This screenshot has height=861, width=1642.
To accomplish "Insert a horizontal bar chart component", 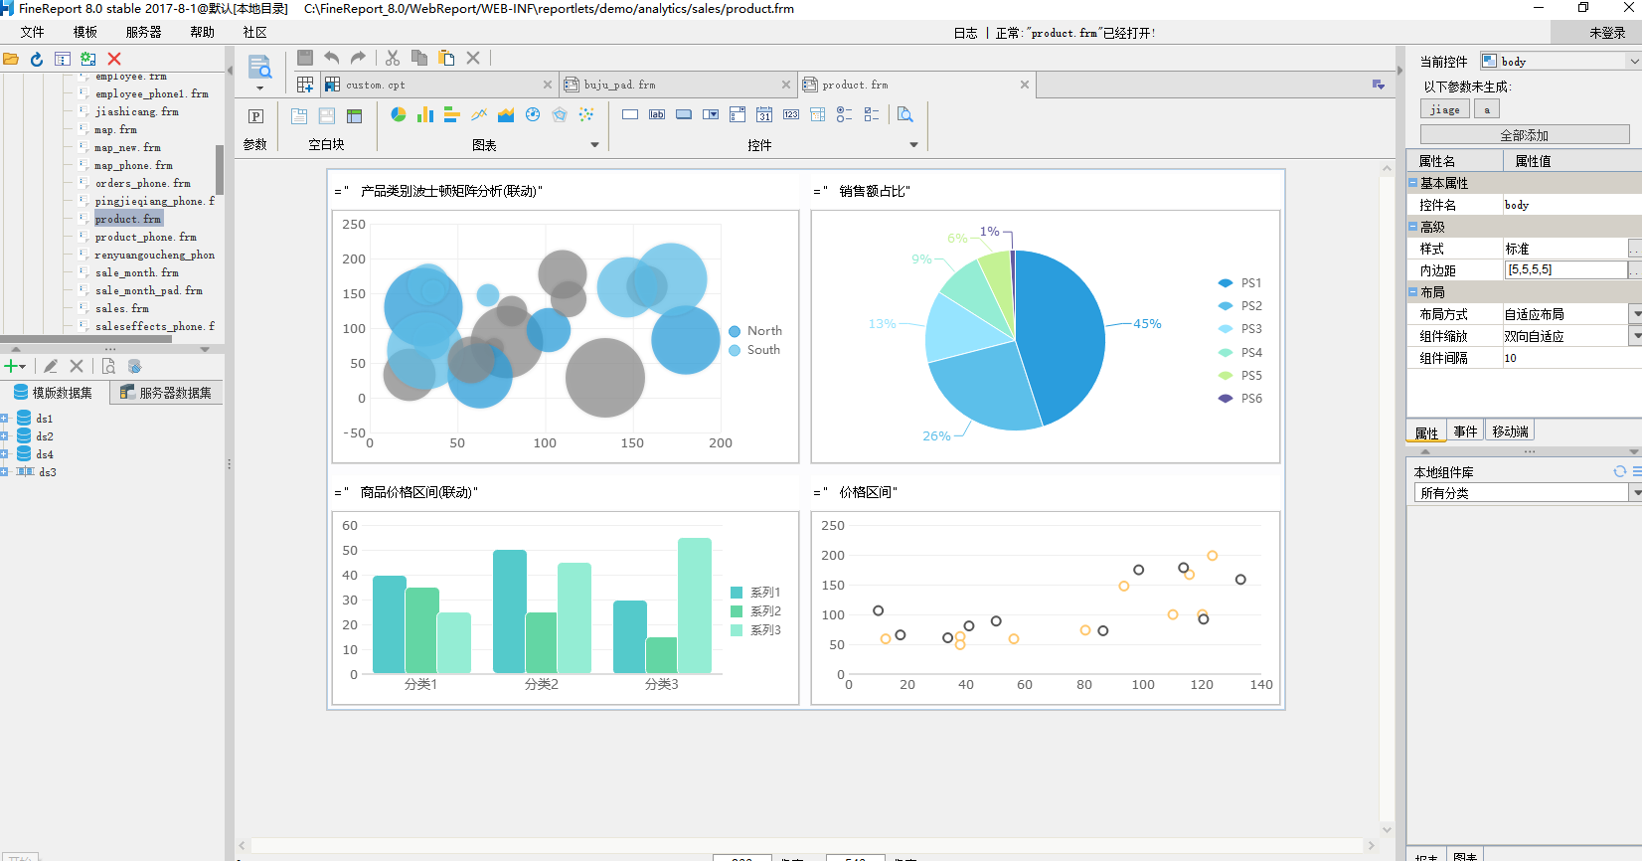I will [x=452, y=114].
